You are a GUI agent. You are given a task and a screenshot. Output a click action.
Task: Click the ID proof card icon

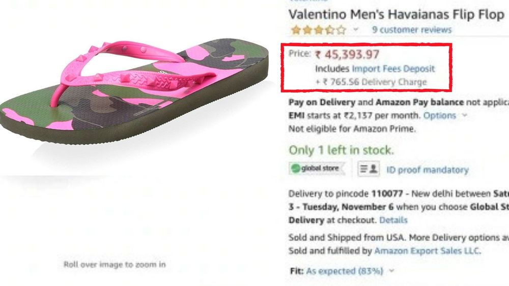[370, 169]
